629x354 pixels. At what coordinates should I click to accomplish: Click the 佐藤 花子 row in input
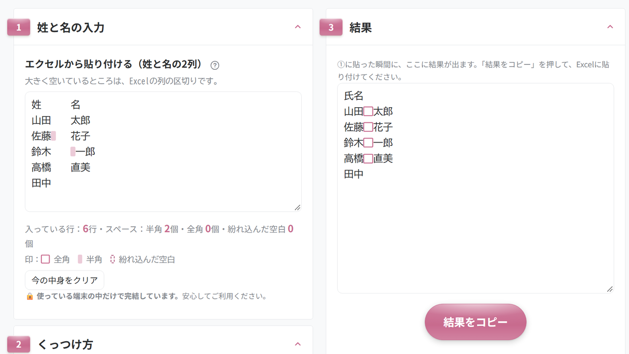[x=61, y=136]
